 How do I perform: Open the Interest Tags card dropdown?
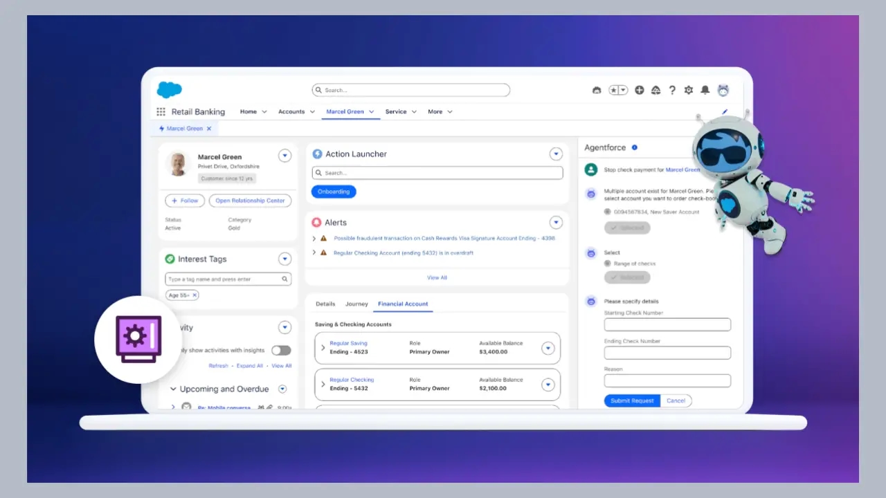(x=285, y=259)
